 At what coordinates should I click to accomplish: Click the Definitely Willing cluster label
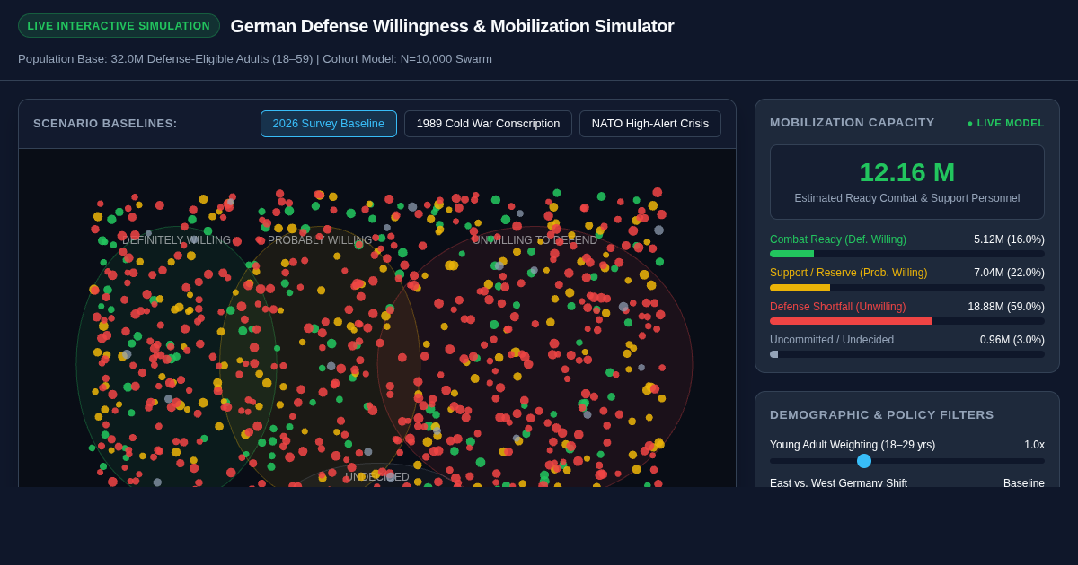click(177, 240)
